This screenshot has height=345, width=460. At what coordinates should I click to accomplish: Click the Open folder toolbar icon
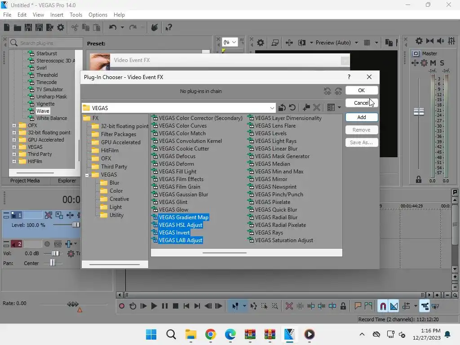click(x=18, y=27)
